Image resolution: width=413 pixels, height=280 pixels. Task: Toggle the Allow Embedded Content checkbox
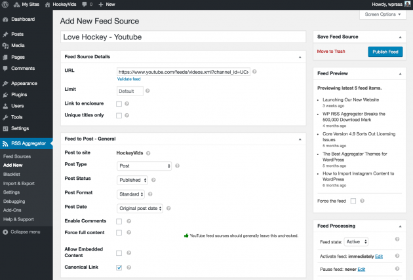coord(119,253)
